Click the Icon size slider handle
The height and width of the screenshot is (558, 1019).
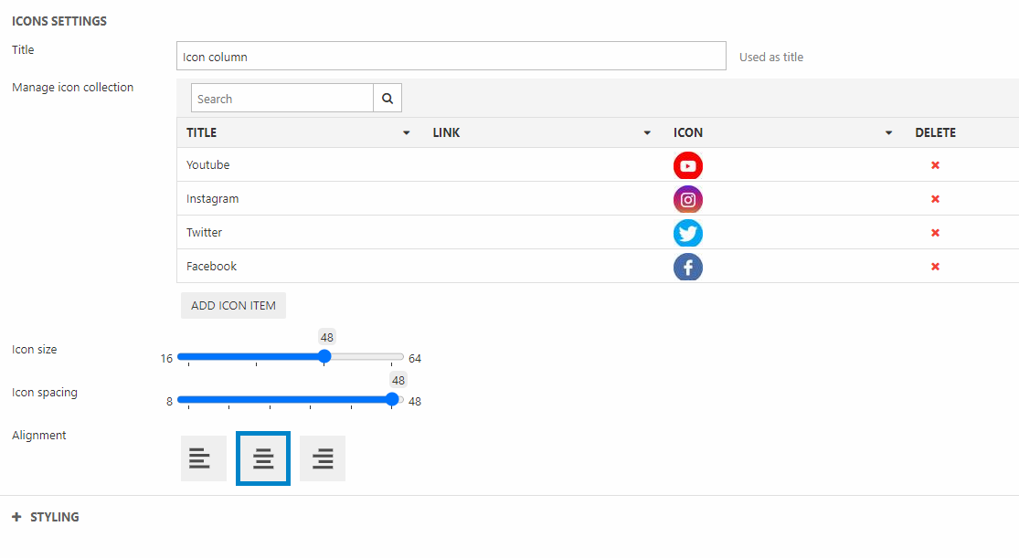(x=324, y=357)
